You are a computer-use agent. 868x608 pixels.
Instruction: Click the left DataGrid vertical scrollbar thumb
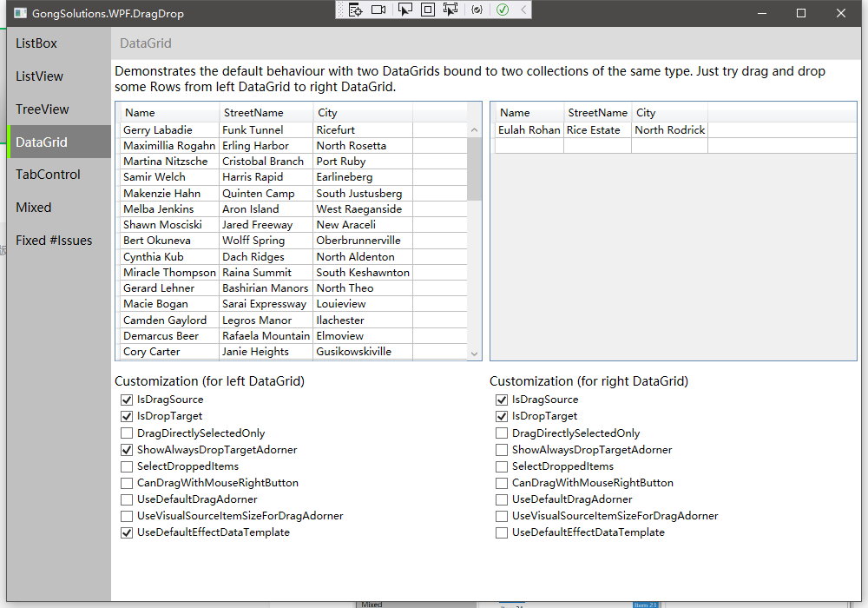click(x=475, y=169)
